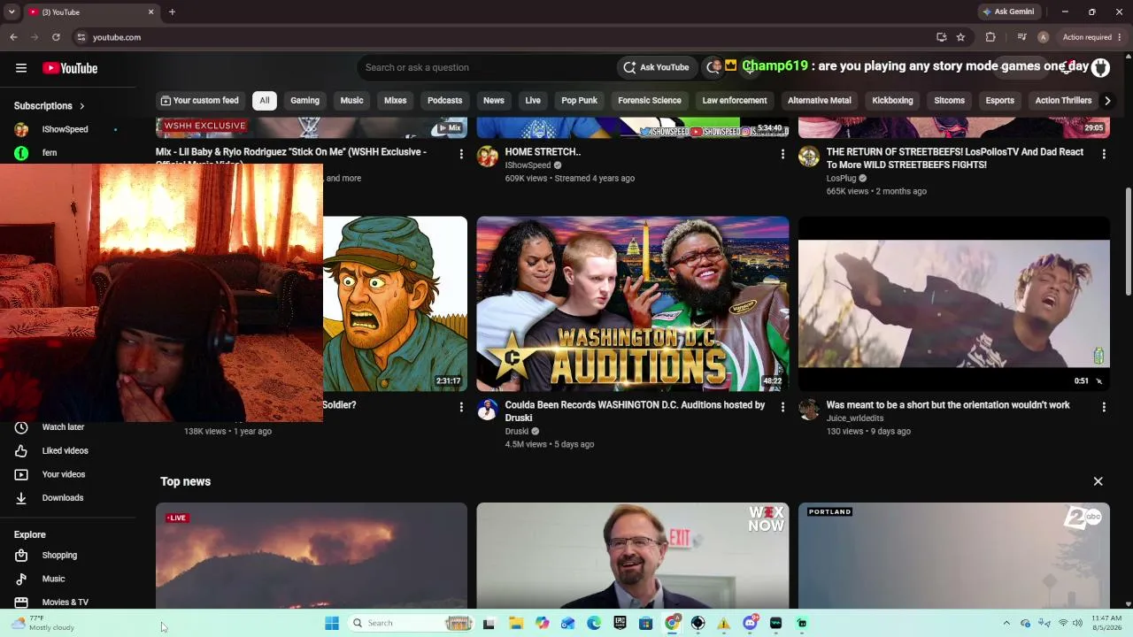Screen dimensions: 1133x637
Task: Open the LIVE wildfire news thumbnail
Action: tap(312, 556)
